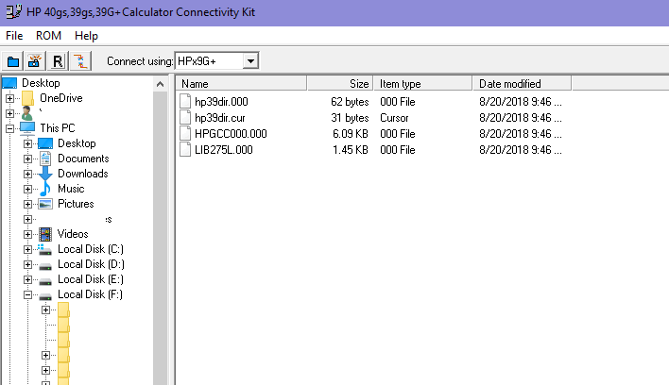
Task: Select file LIB275L.000
Action: tap(224, 150)
